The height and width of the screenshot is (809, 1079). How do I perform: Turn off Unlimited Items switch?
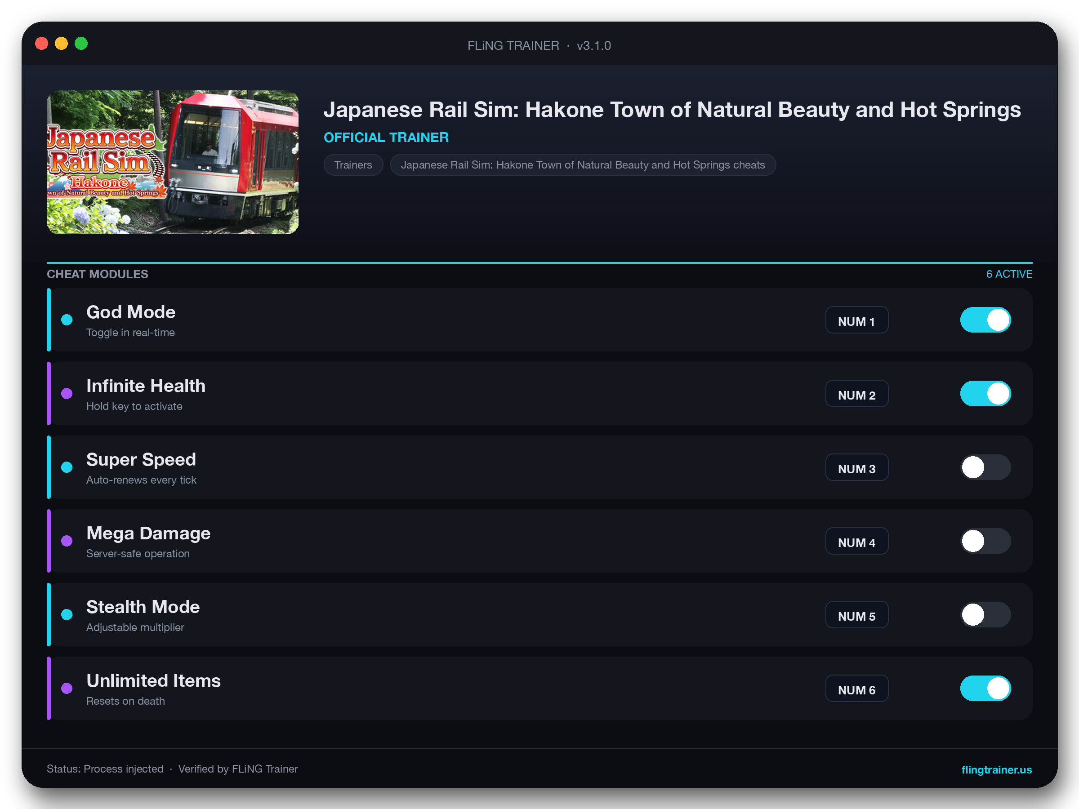tap(985, 688)
